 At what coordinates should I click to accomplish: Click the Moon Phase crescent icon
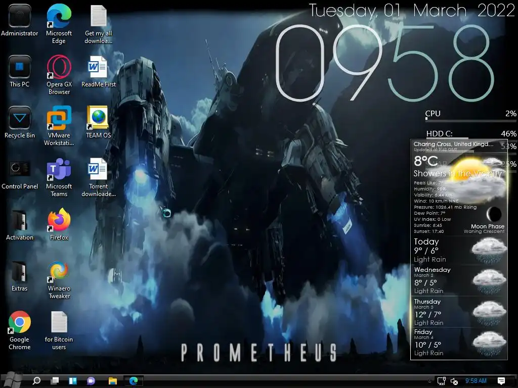click(494, 214)
